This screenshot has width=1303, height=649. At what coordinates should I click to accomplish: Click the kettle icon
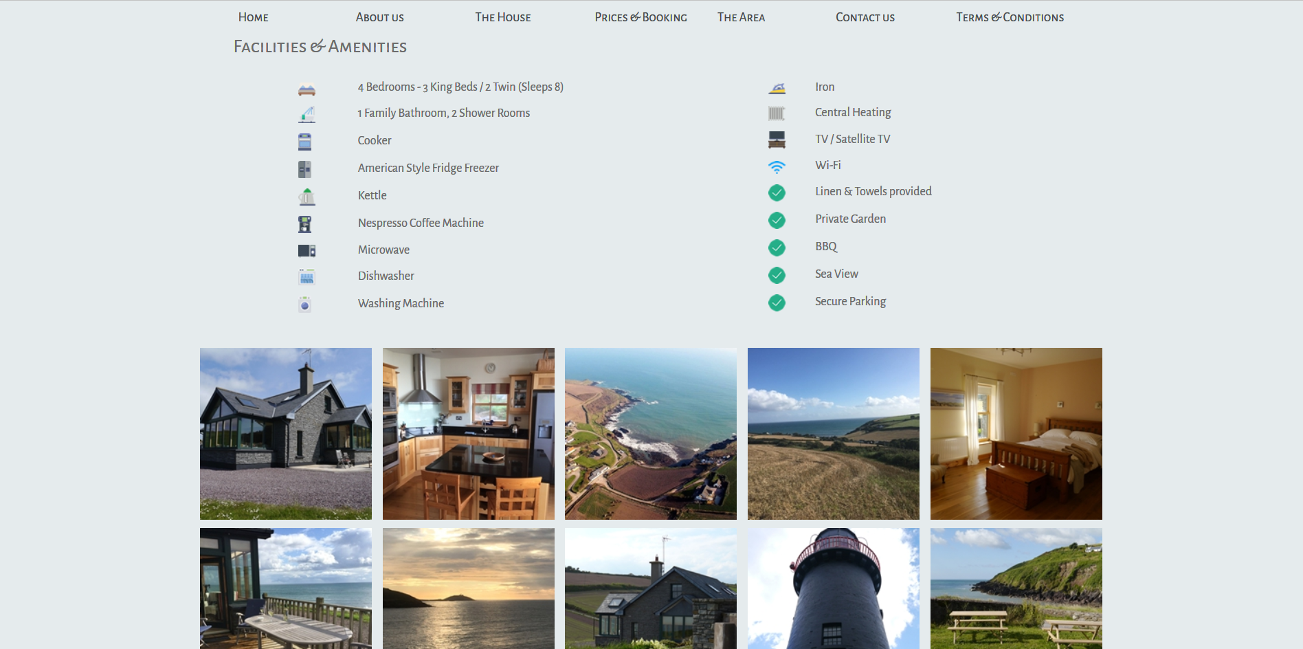pyautogui.click(x=307, y=197)
